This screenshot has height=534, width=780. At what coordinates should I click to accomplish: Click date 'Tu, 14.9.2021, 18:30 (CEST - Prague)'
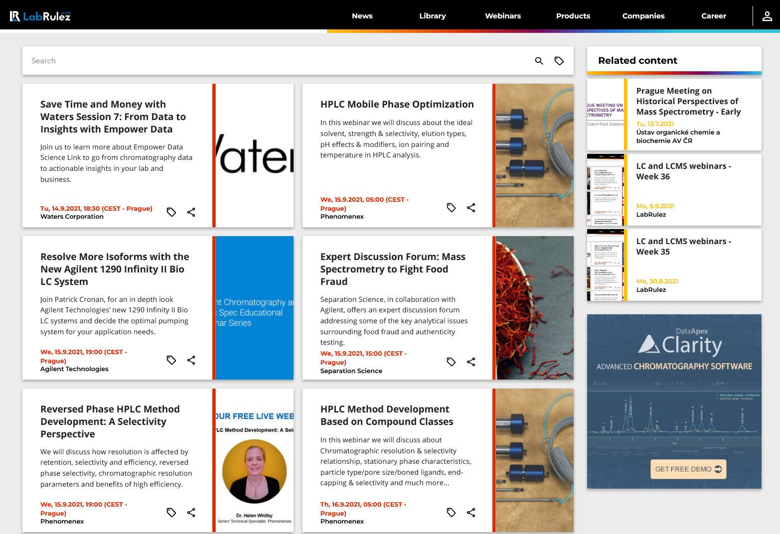point(97,209)
